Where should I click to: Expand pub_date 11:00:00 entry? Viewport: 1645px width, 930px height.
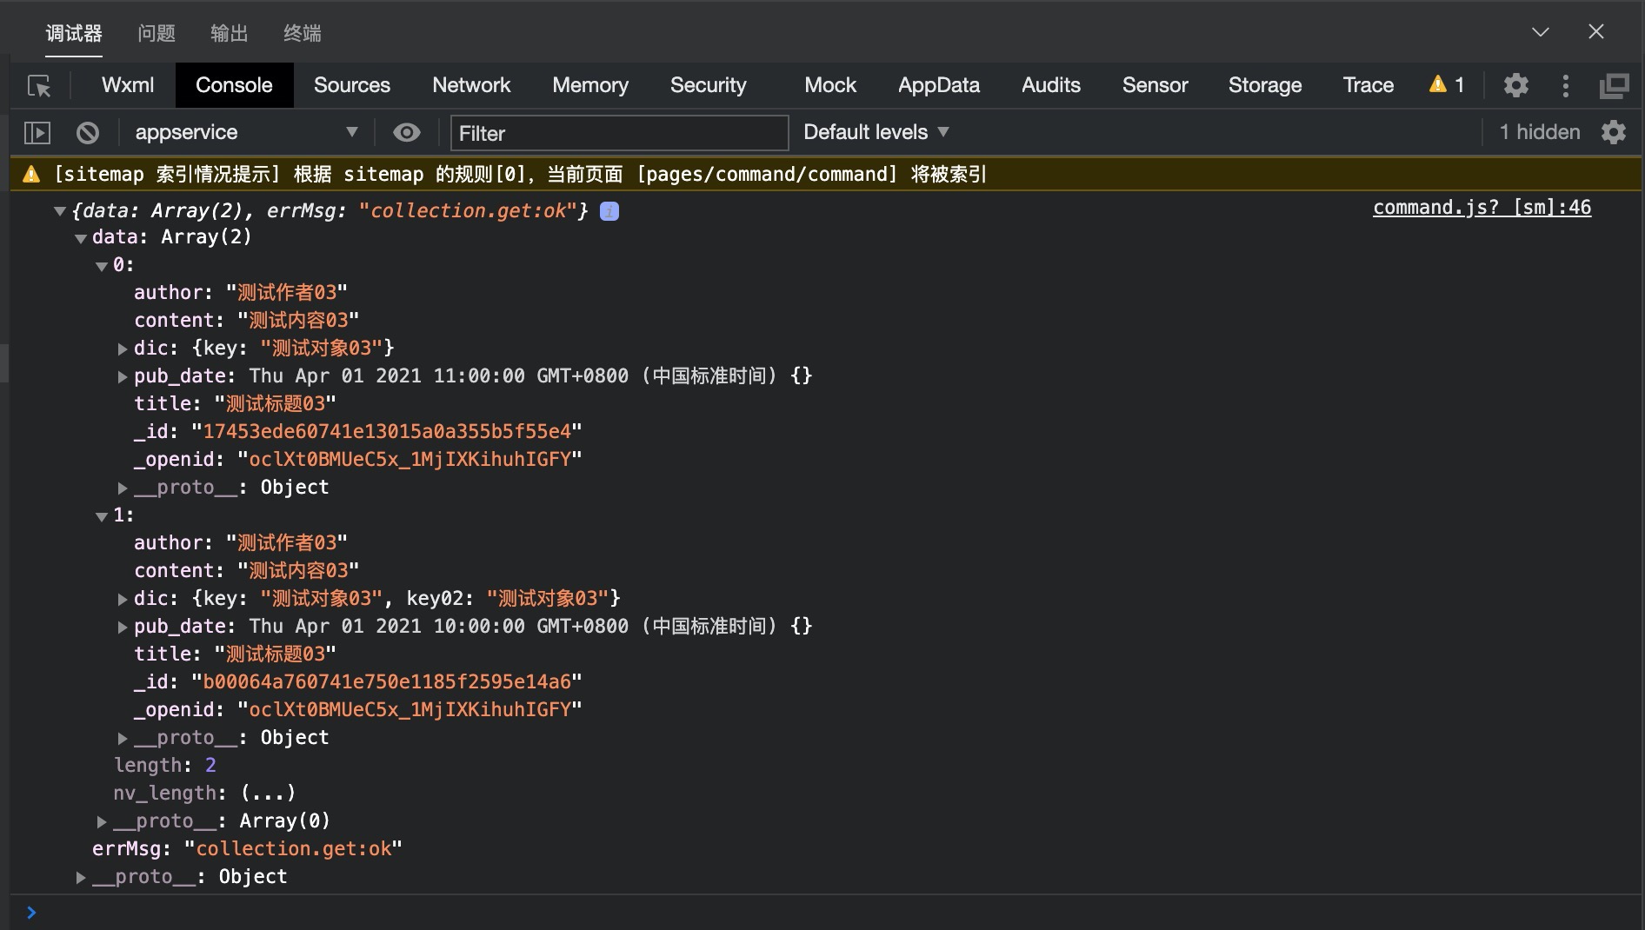pyautogui.click(x=123, y=376)
